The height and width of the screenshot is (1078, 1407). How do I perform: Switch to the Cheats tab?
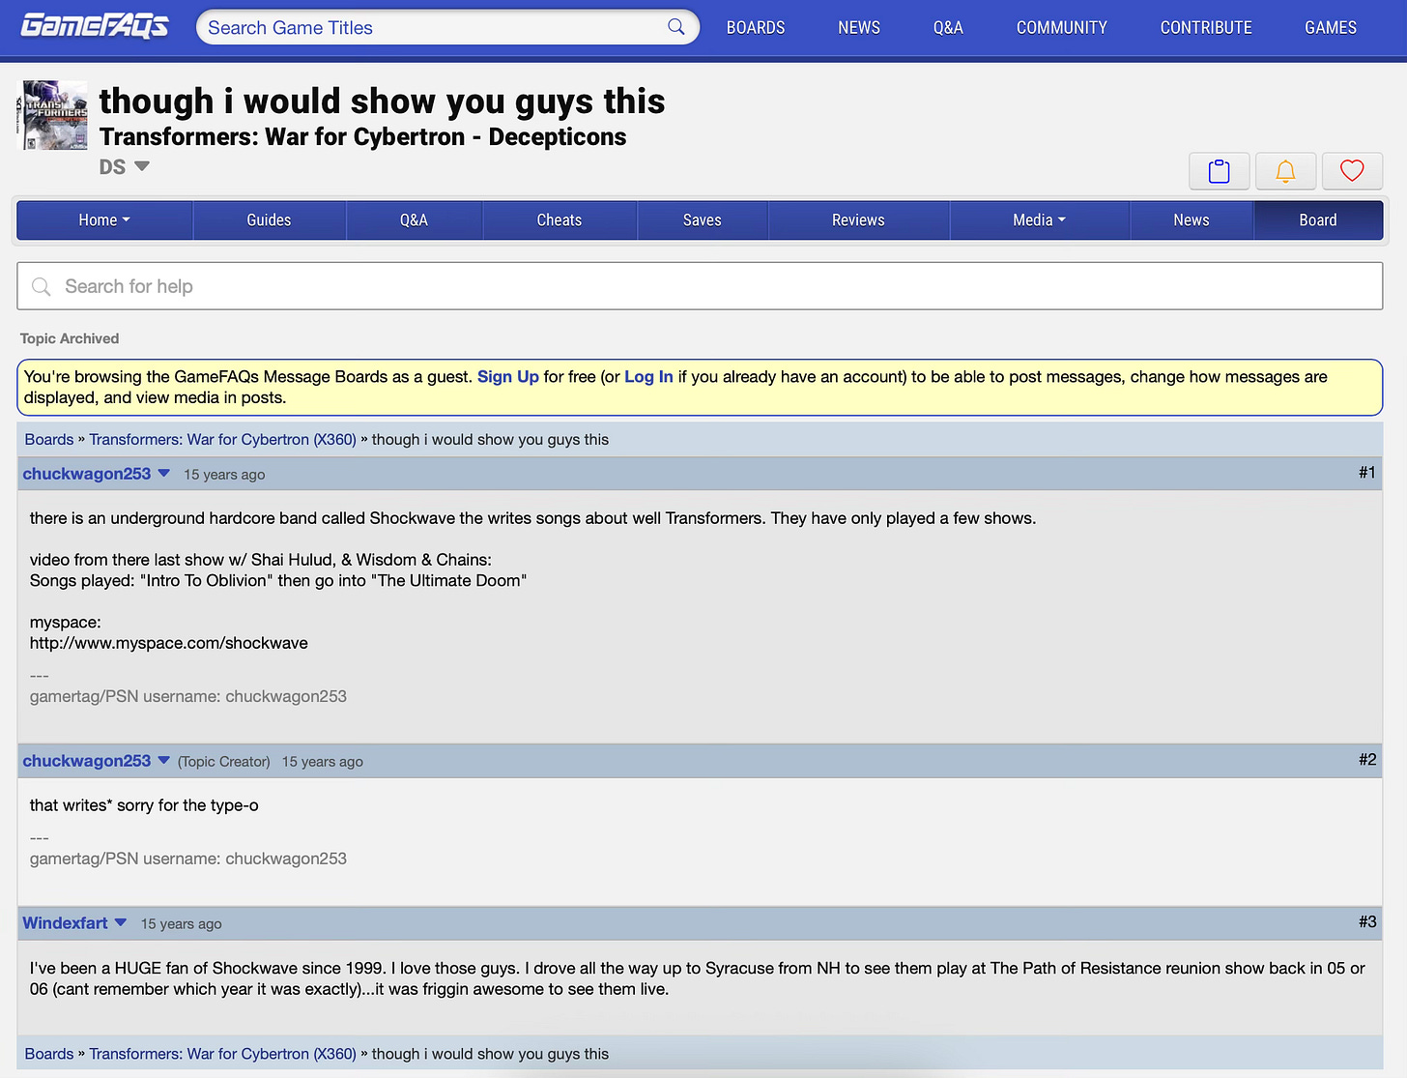(560, 220)
